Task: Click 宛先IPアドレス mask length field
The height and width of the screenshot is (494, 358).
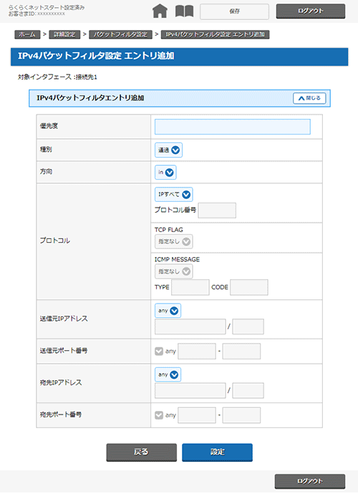Action: tap(248, 391)
